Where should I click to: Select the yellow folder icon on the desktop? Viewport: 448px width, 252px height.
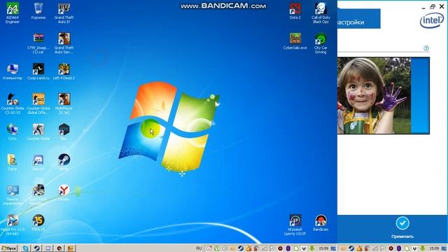pos(13,162)
